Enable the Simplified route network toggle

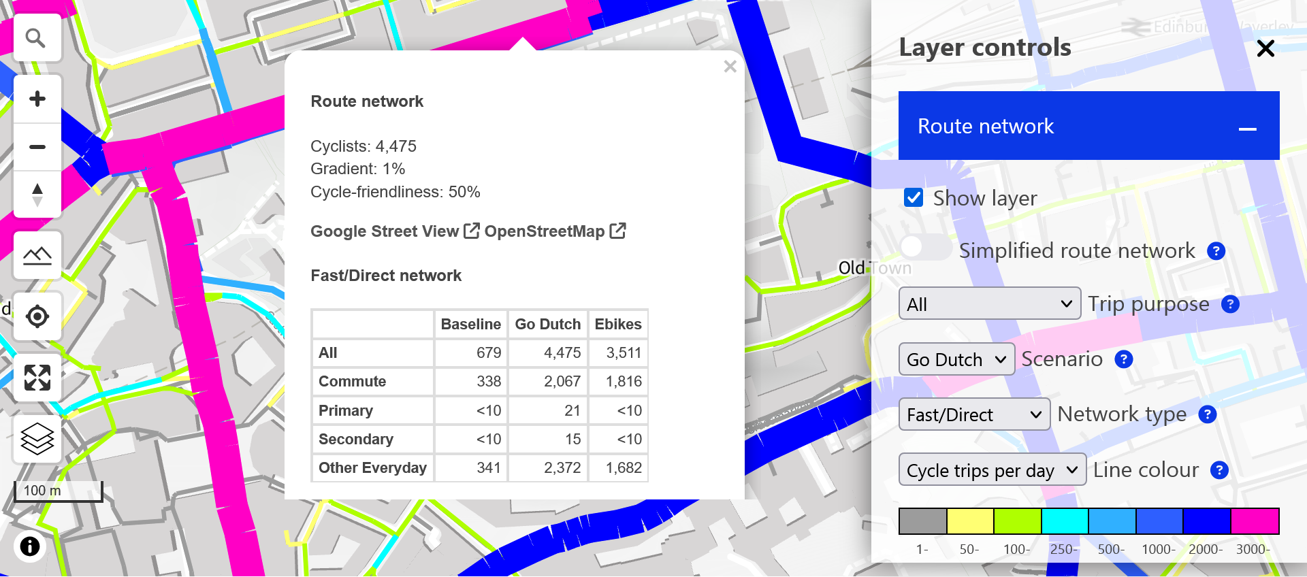click(924, 248)
